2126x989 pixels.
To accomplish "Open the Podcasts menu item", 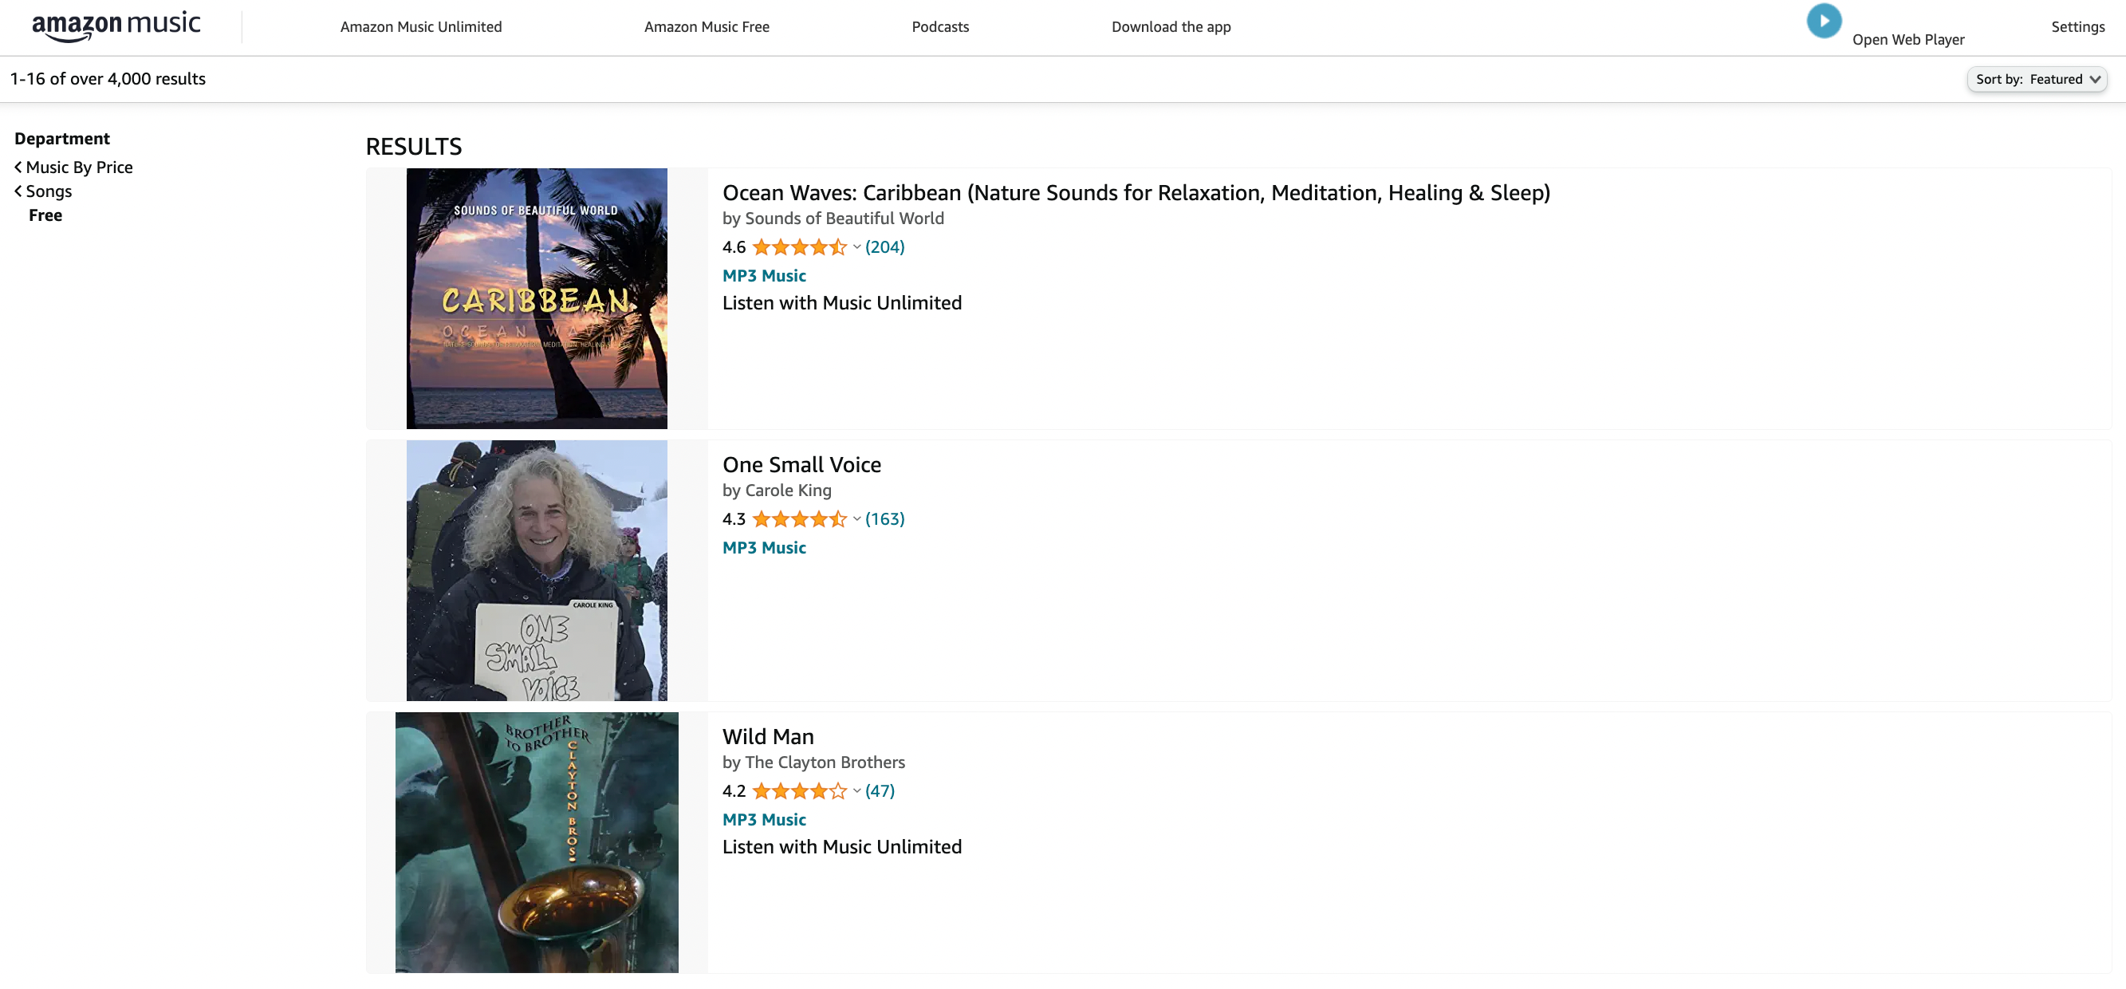I will pyautogui.click(x=939, y=26).
